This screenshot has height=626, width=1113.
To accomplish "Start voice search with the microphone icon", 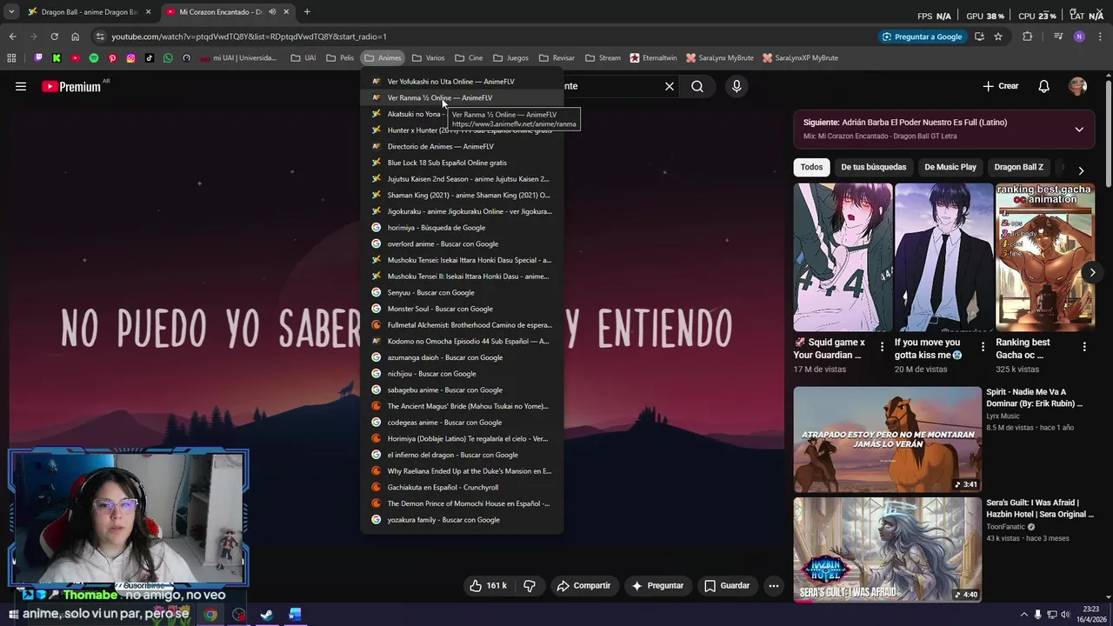I will coord(736,86).
